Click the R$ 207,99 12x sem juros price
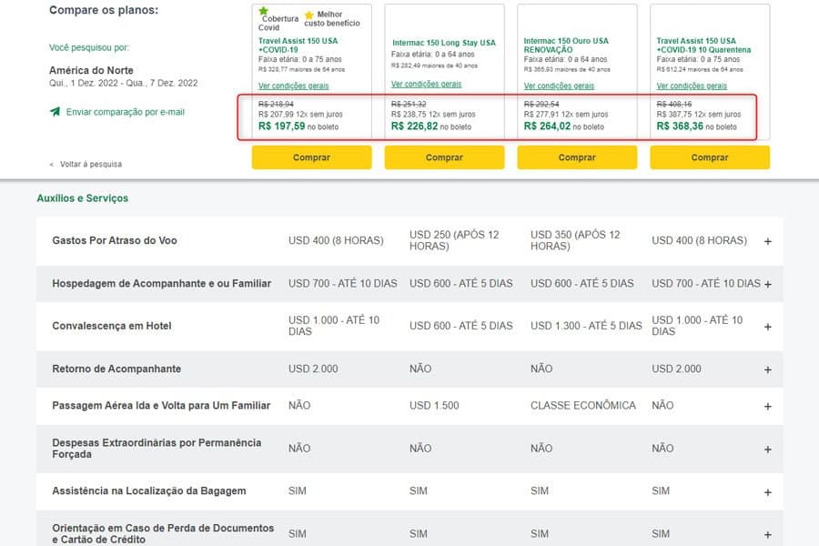 300,115
